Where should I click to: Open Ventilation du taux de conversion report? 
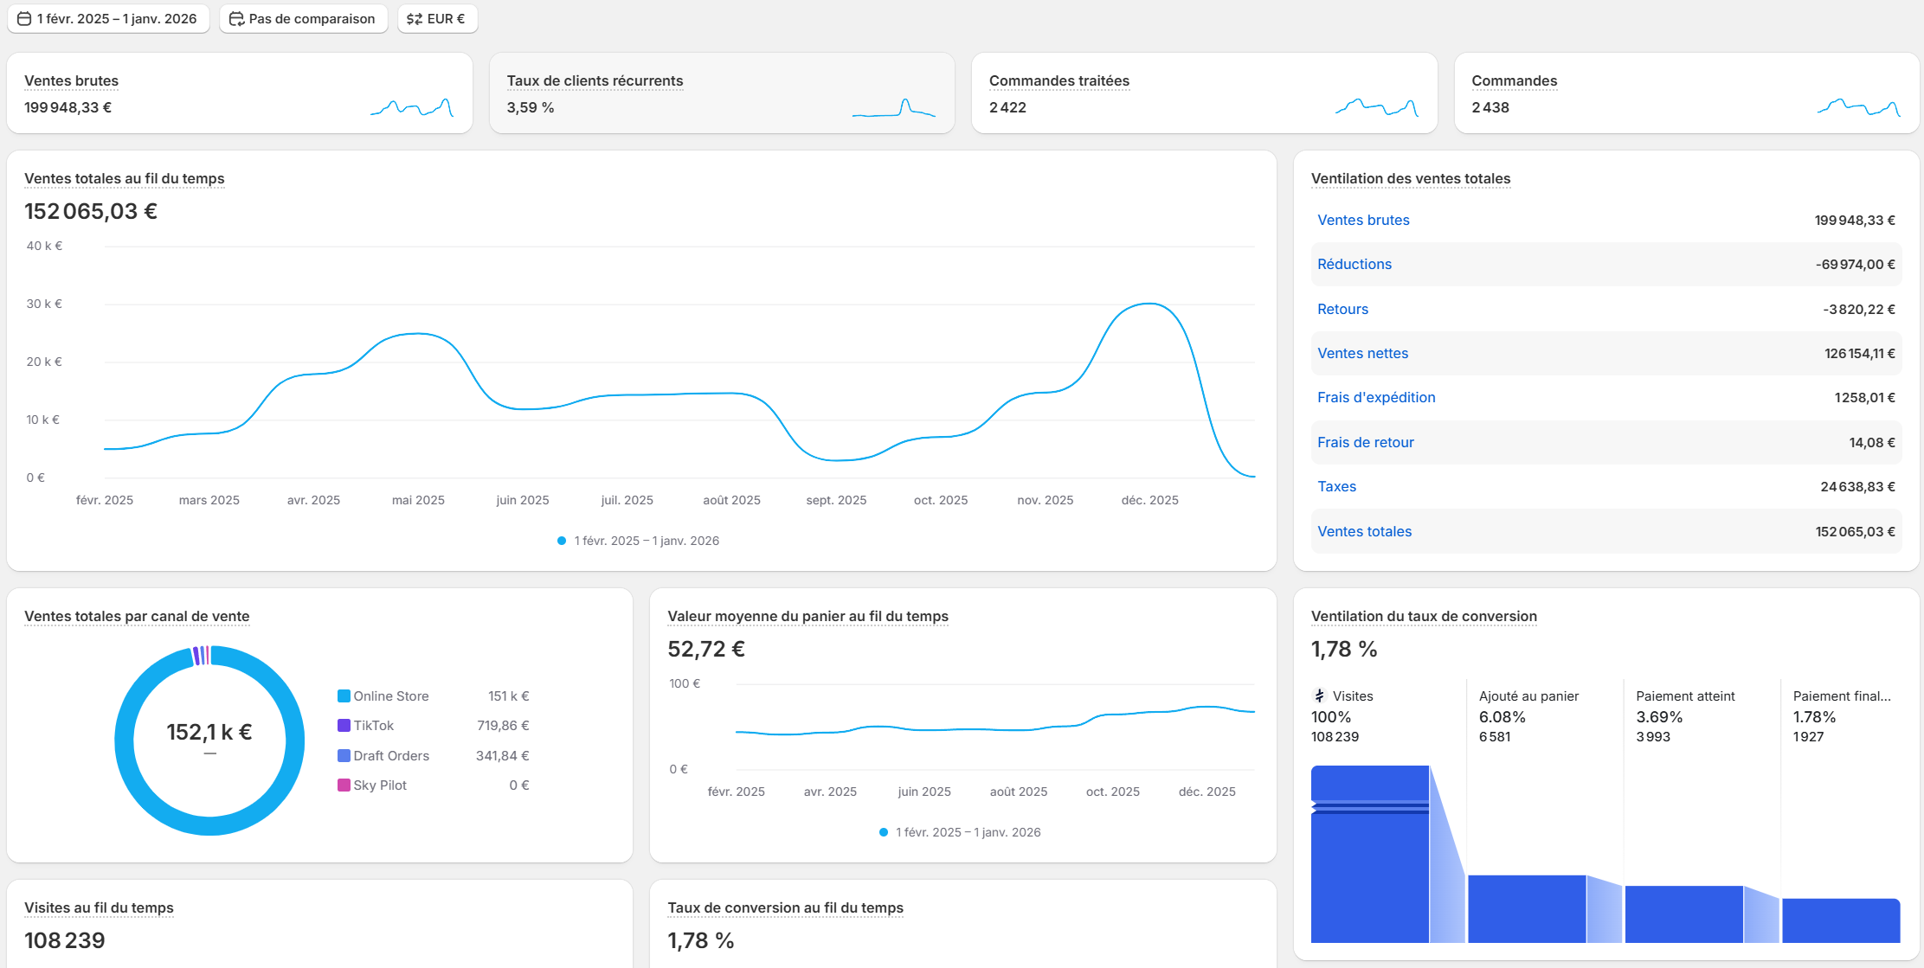(1423, 616)
